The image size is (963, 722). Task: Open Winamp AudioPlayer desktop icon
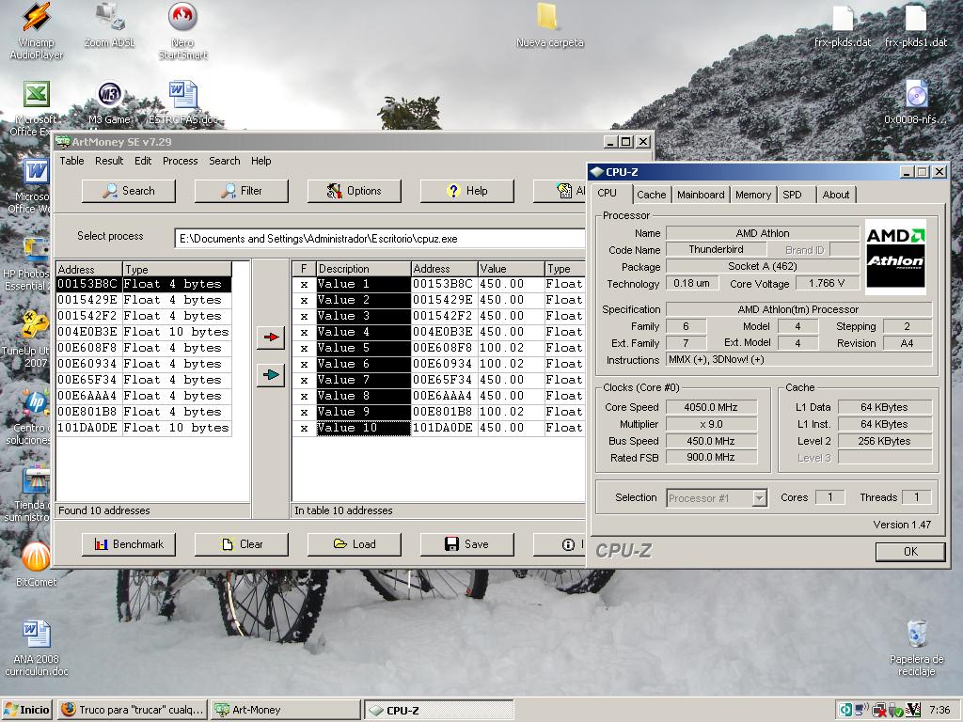pos(36,19)
